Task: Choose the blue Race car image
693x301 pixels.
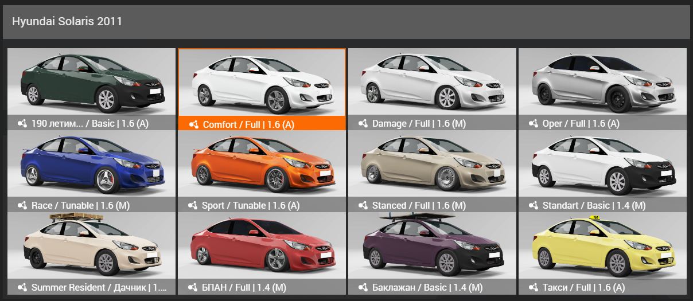Action: tap(91, 165)
